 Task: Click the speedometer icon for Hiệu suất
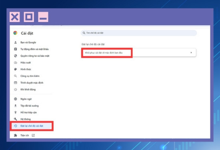(16, 62)
